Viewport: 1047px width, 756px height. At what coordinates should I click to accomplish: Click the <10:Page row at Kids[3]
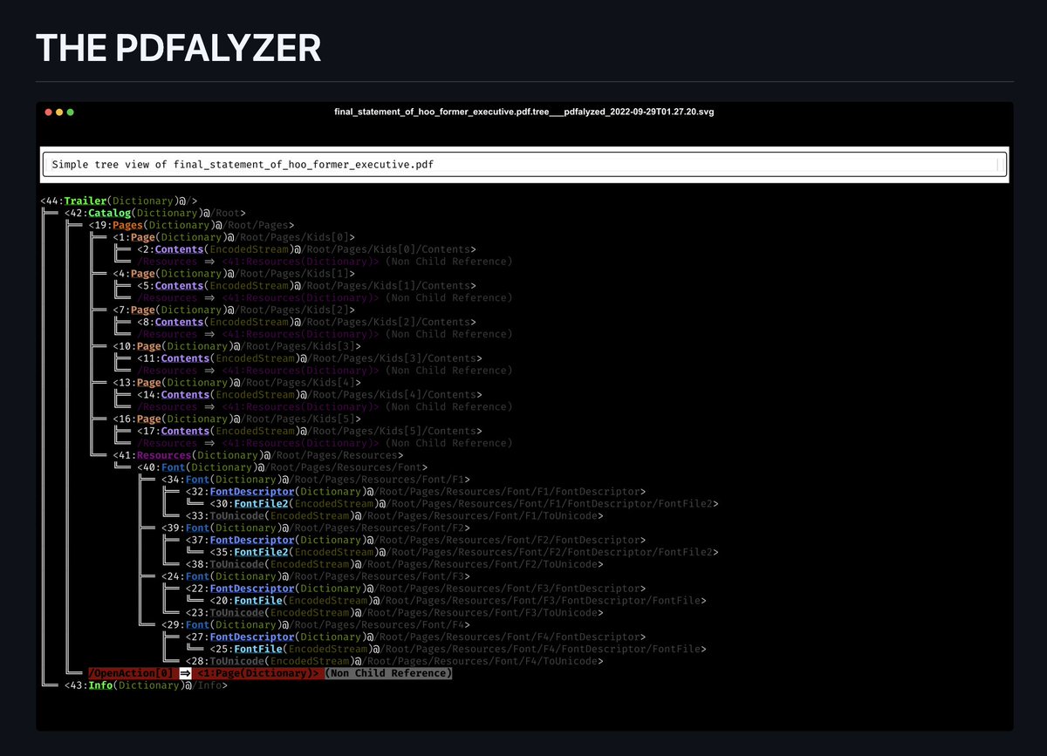pyautogui.click(x=236, y=347)
